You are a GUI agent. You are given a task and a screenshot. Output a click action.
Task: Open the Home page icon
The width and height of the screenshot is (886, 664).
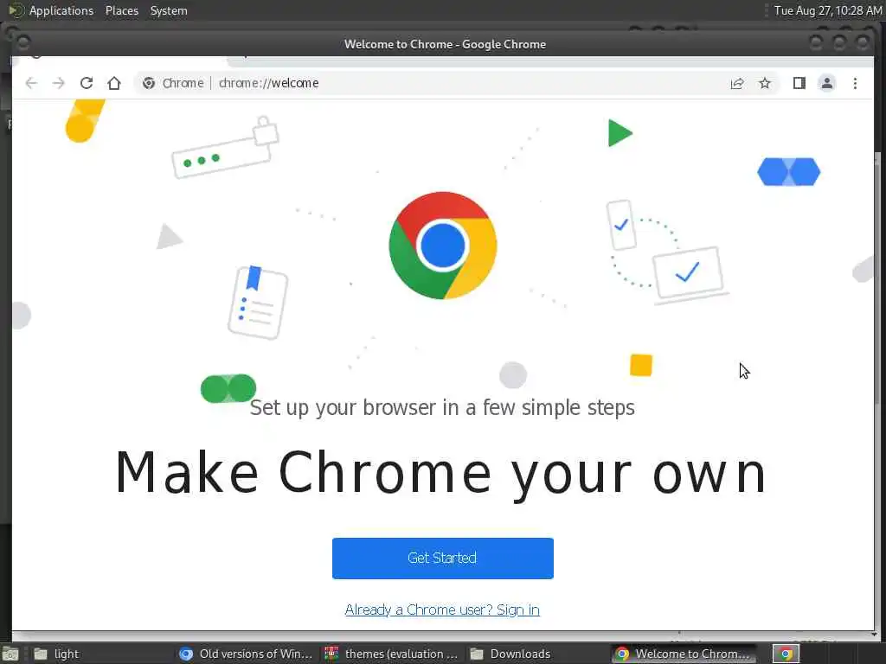114,83
